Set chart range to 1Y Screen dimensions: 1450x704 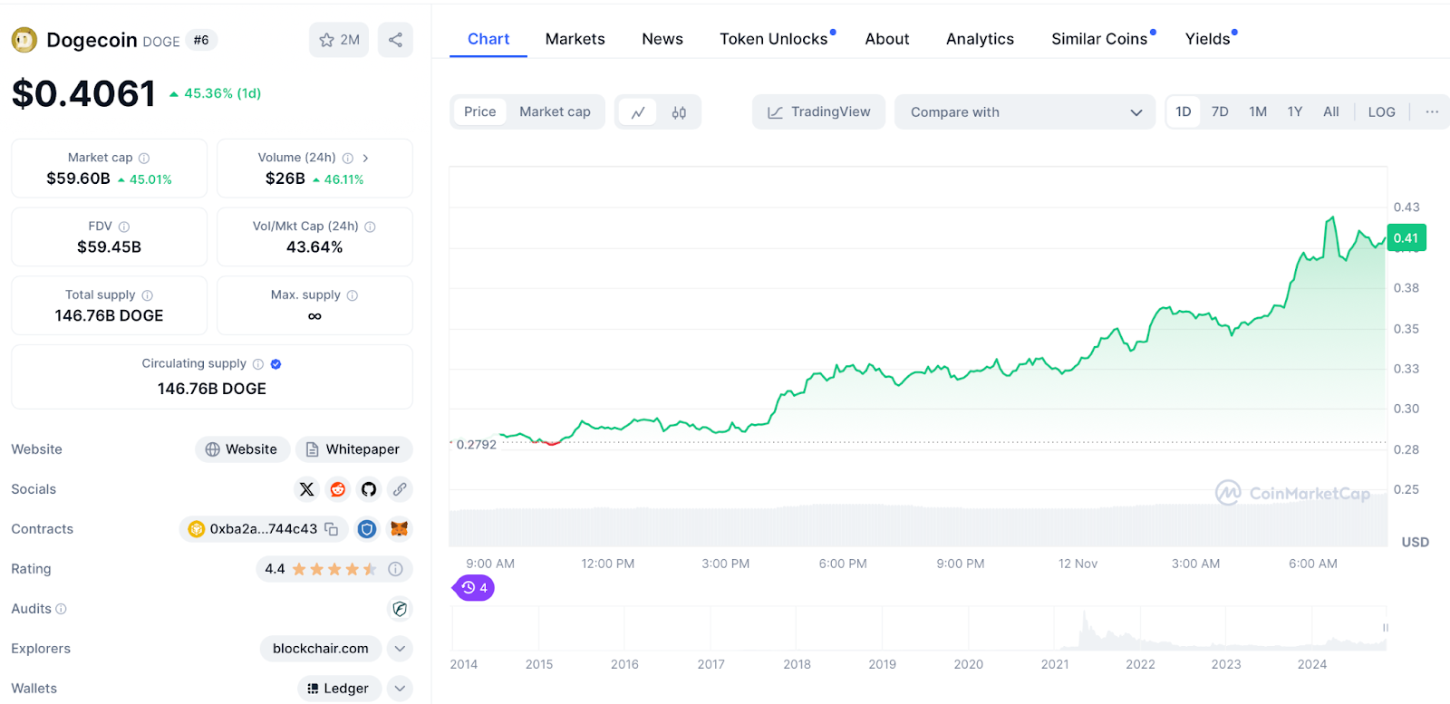(1295, 111)
